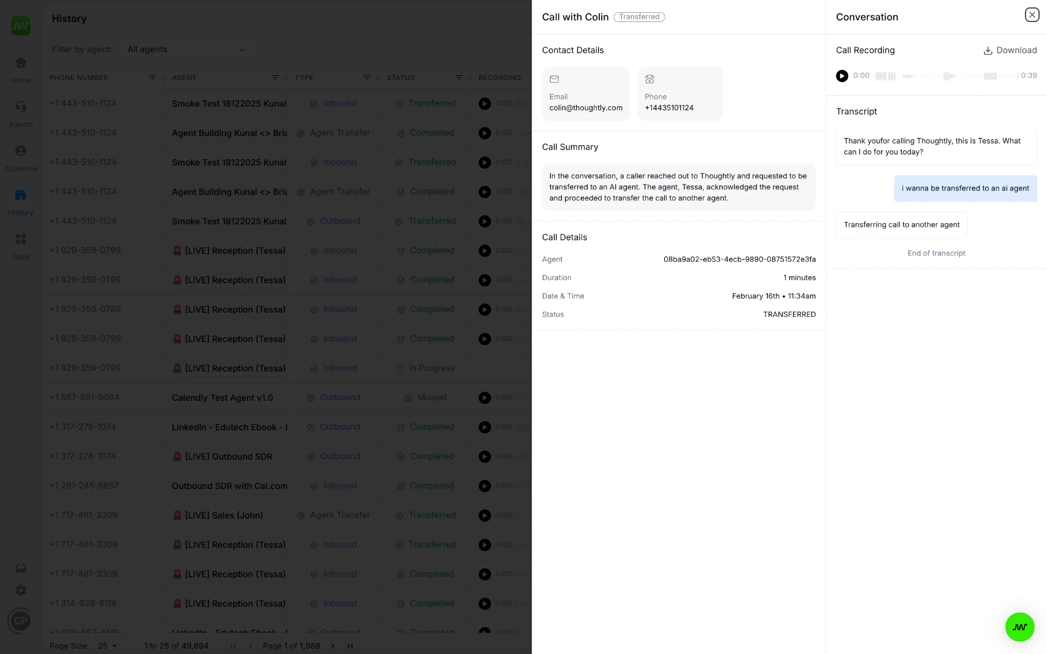
Task: Click the glasses support icon in sidebar
Action: click(20, 568)
